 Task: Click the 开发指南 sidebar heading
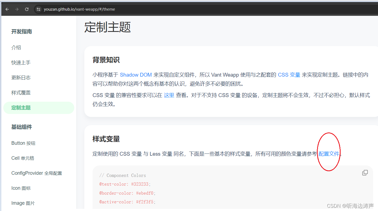(22, 32)
